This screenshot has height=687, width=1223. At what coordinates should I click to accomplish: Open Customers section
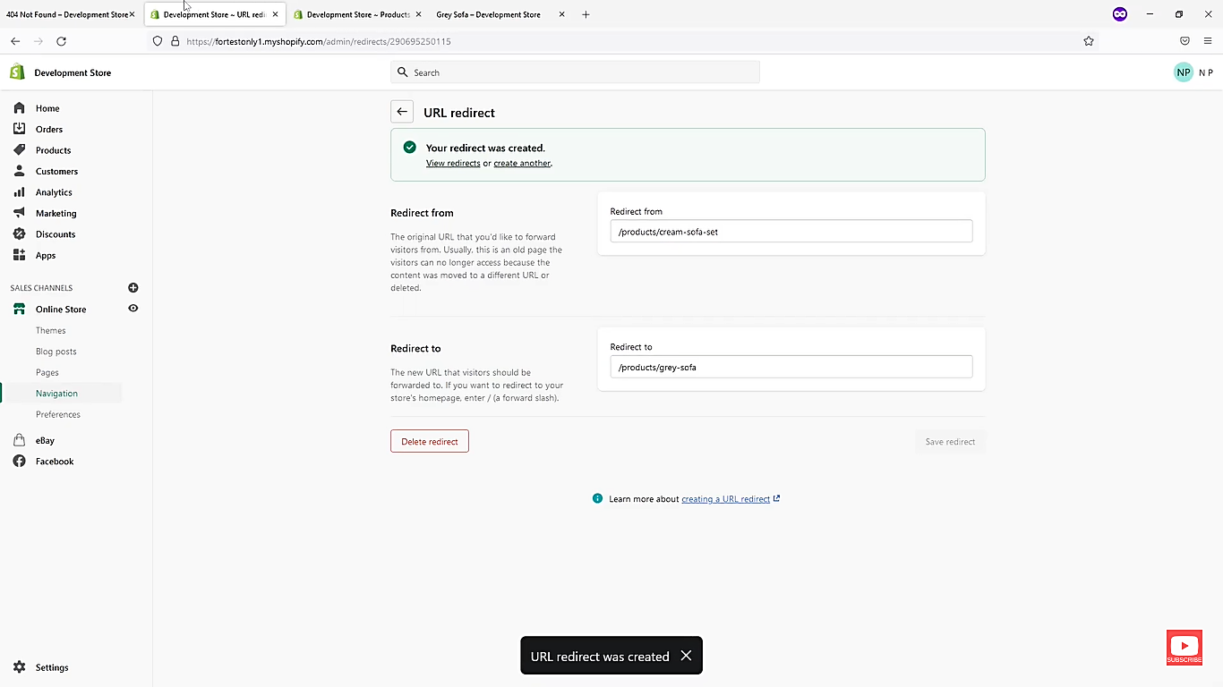point(56,171)
